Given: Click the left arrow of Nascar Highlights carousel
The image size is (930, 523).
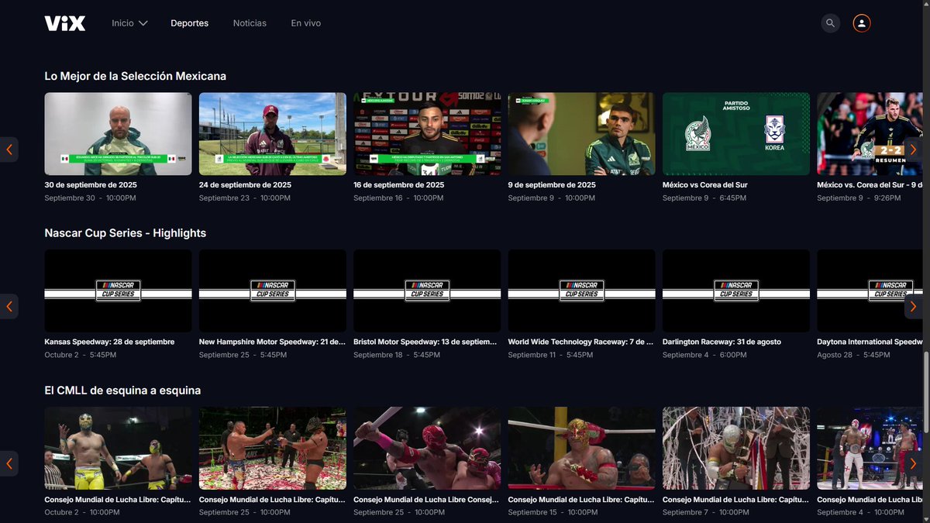Looking at the screenshot, I should (x=9, y=306).
